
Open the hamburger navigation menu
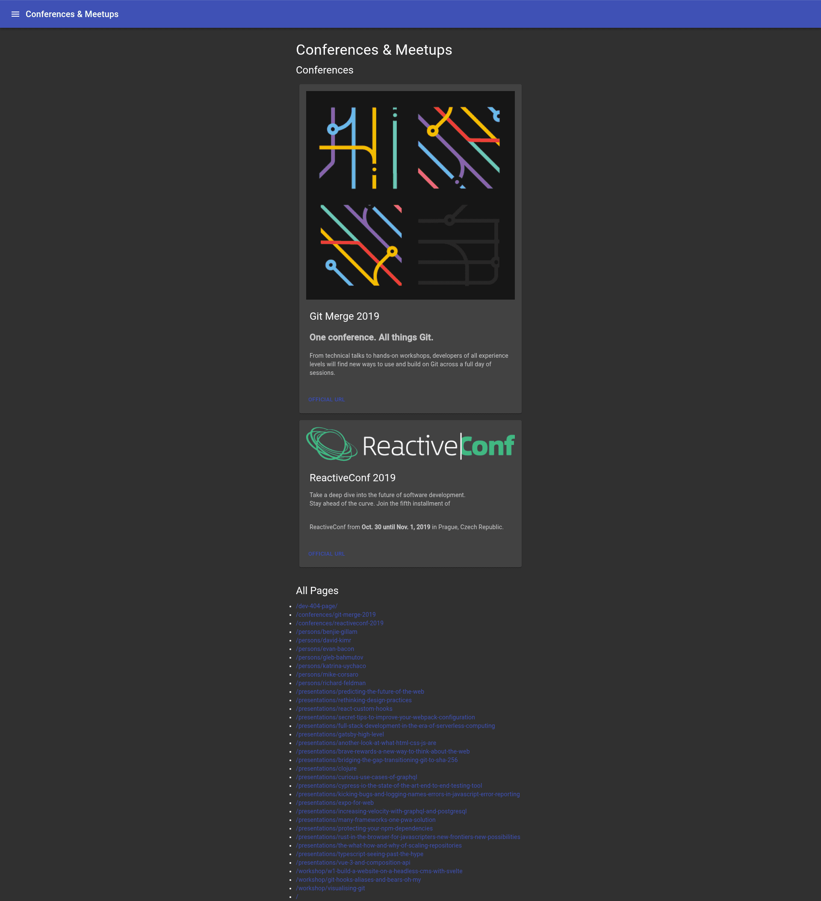pyautogui.click(x=15, y=14)
